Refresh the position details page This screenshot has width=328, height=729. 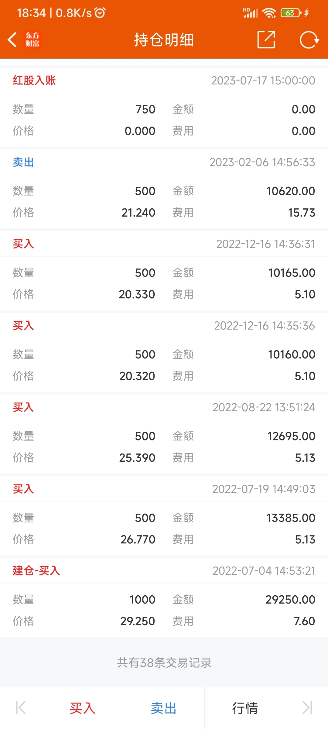[309, 40]
